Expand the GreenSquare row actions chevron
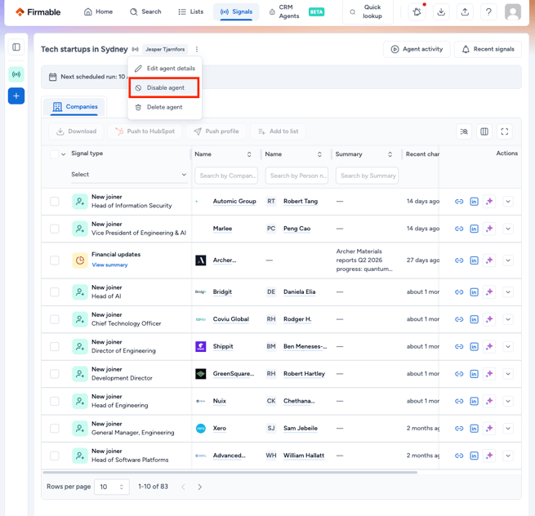Viewport: 535px width, 516px height. (508, 374)
